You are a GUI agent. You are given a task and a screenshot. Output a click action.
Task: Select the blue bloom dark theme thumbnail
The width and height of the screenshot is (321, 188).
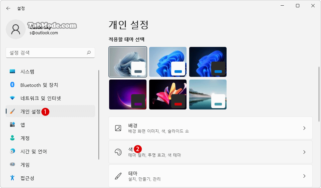(208, 62)
